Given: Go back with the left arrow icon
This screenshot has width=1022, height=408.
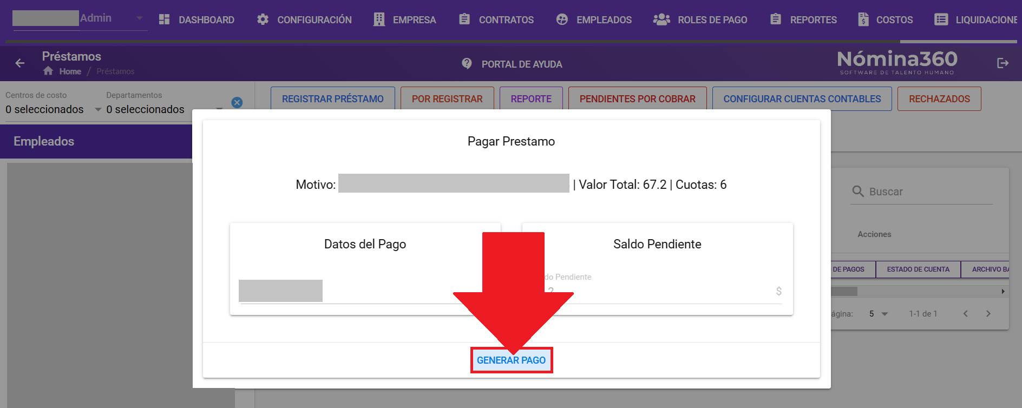Looking at the screenshot, I should [20, 63].
